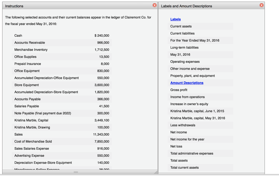Select the Office Supplies account row
The image size is (279, 176).
coord(62,57)
